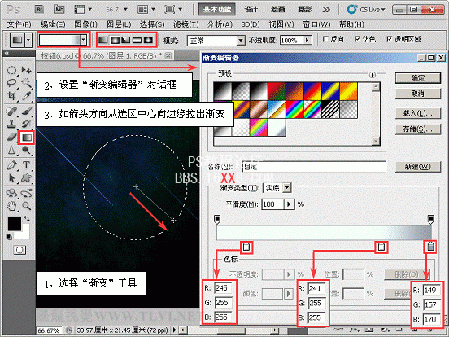Select the Pen tool
Image resolution: width=449 pixels, height=337 pixels.
(11, 165)
